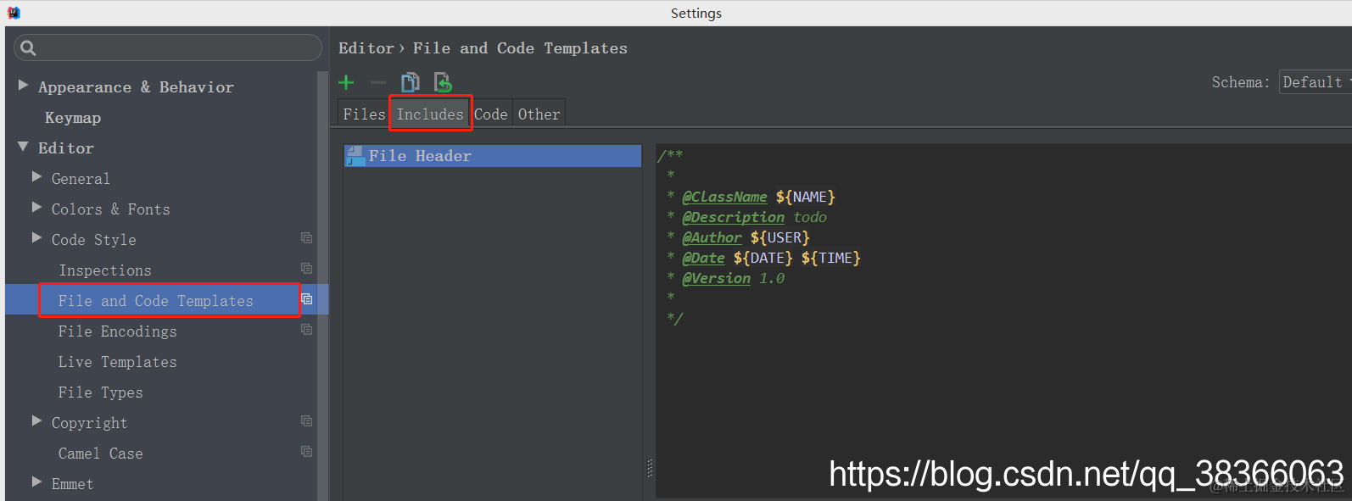Switch to the Includes tab
Image resolution: width=1352 pixels, height=501 pixels.
coord(430,114)
